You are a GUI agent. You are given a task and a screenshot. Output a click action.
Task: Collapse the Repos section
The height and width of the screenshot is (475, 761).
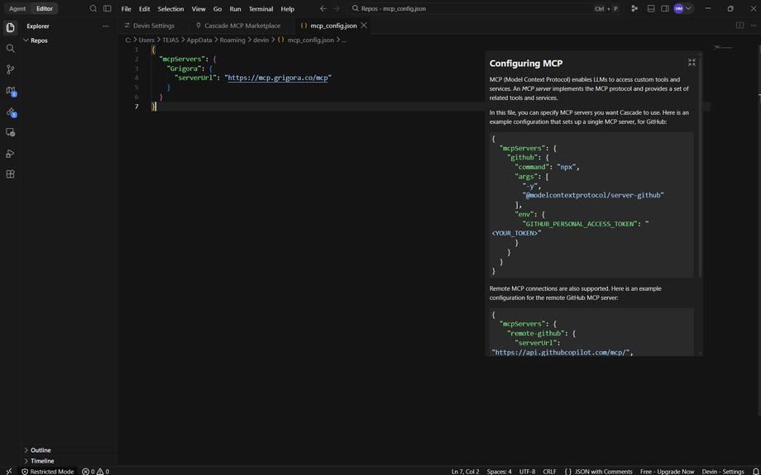[x=70, y=40]
